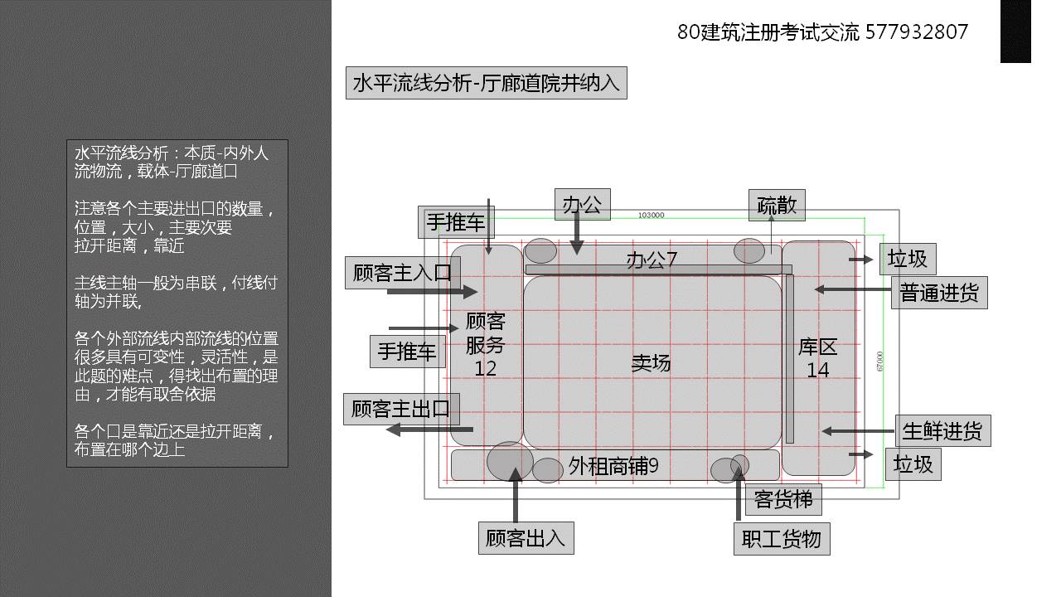
Task: Select the 垃圾 label below 生鲜进货
Action: click(913, 464)
